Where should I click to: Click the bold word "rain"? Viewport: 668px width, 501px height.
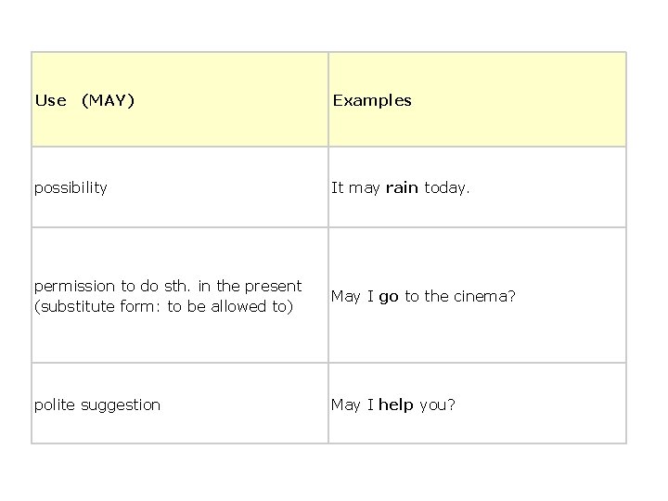pyautogui.click(x=402, y=187)
